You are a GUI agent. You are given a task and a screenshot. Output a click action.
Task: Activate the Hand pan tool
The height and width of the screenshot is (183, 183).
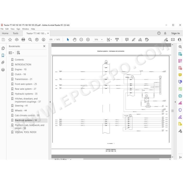point(75,40)
